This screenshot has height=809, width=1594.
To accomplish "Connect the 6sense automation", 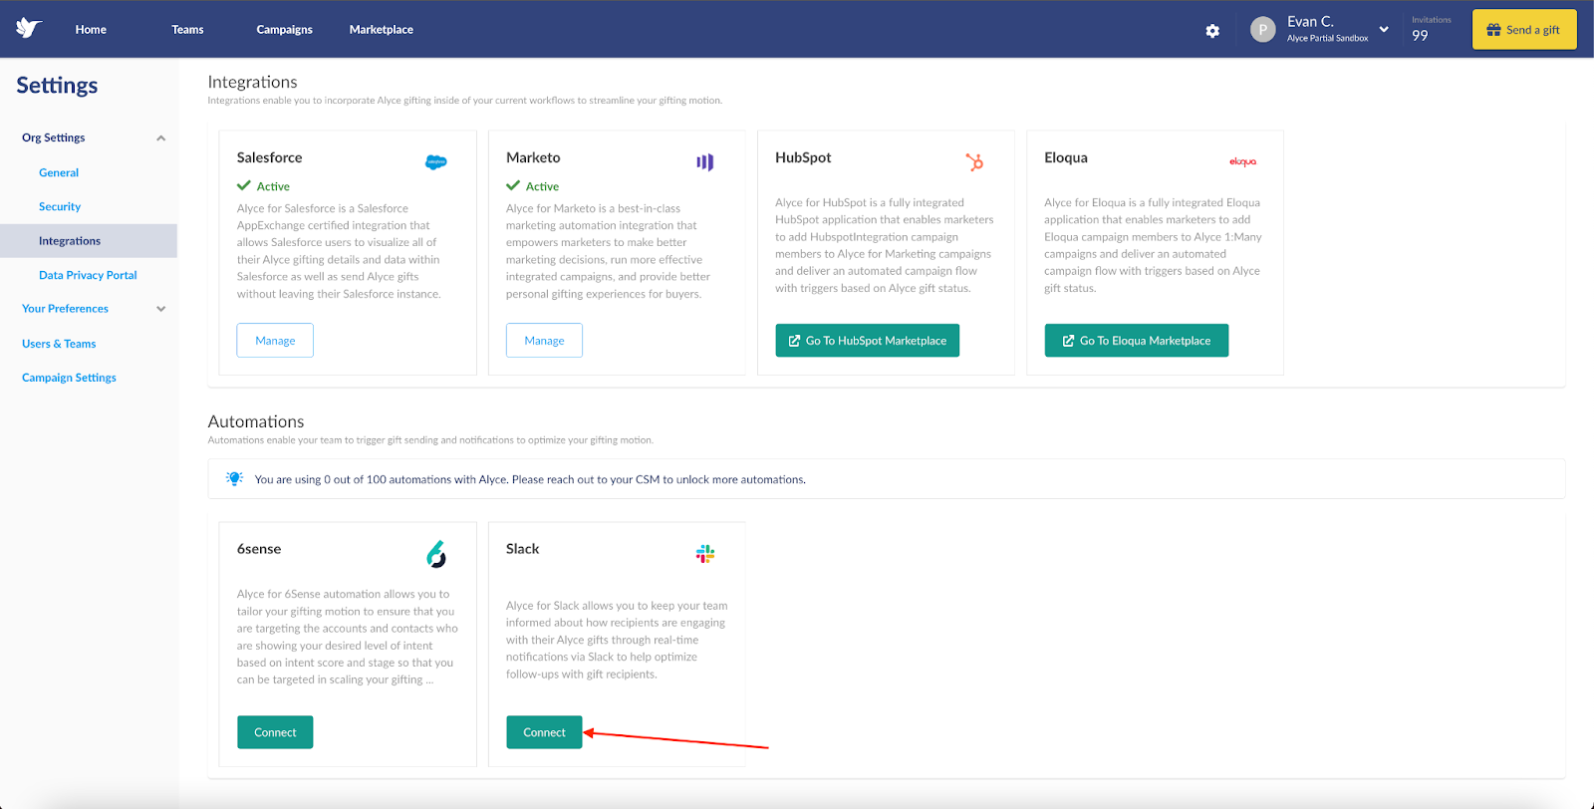I will [x=275, y=732].
